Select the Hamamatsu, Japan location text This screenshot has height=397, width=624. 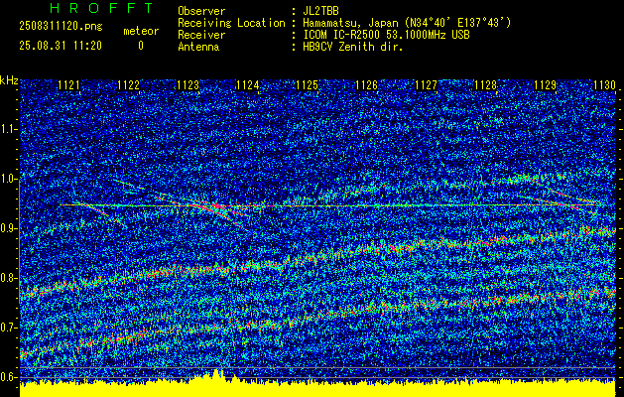407,23
